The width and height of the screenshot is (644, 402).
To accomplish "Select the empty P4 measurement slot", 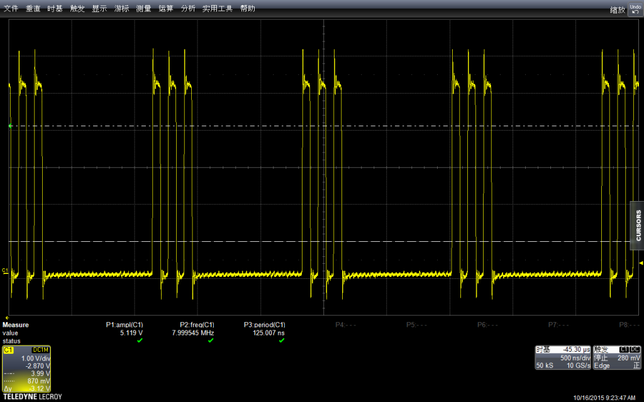I will click(x=346, y=325).
